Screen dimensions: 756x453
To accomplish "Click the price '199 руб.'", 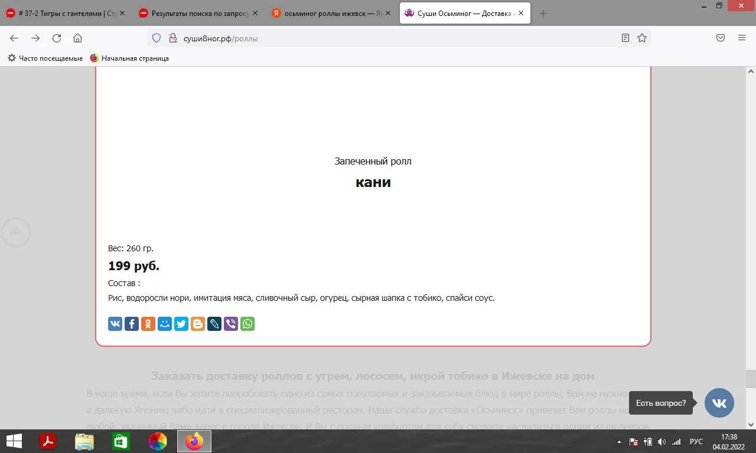I will click(x=134, y=266).
